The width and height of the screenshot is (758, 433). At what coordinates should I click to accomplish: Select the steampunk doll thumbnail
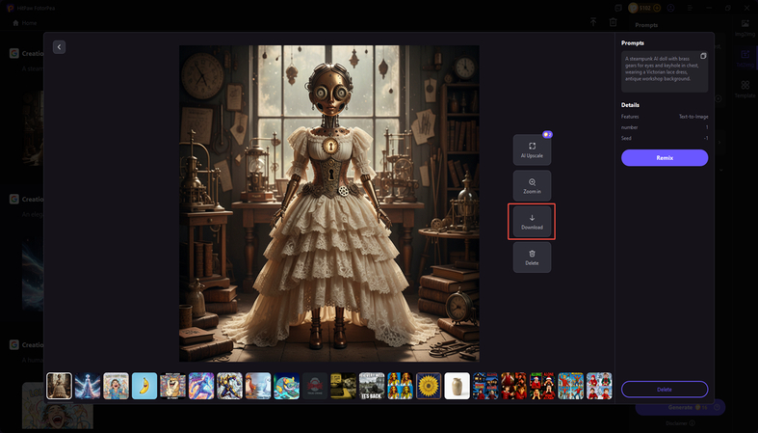coord(60,386)
